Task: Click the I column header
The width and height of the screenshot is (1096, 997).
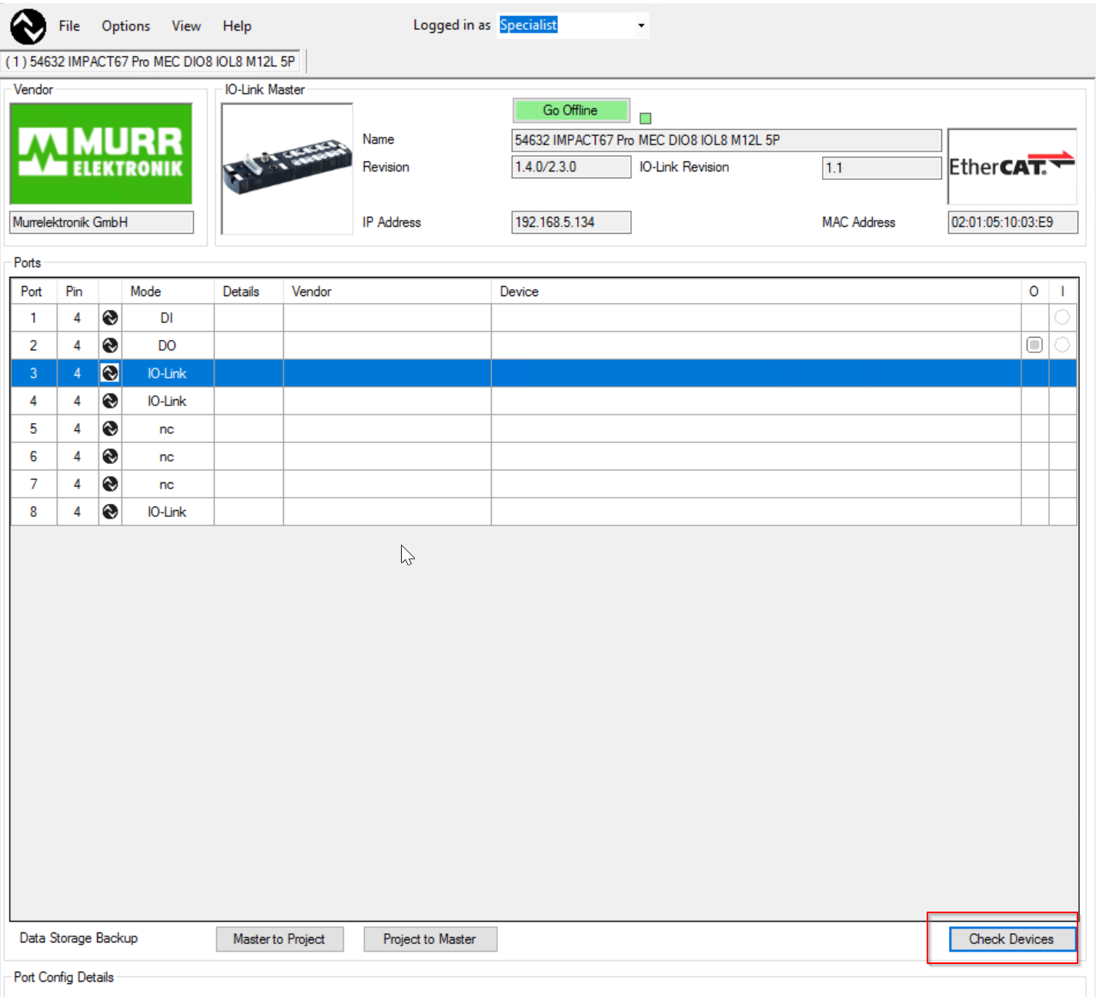Action: coord(1062,292)
